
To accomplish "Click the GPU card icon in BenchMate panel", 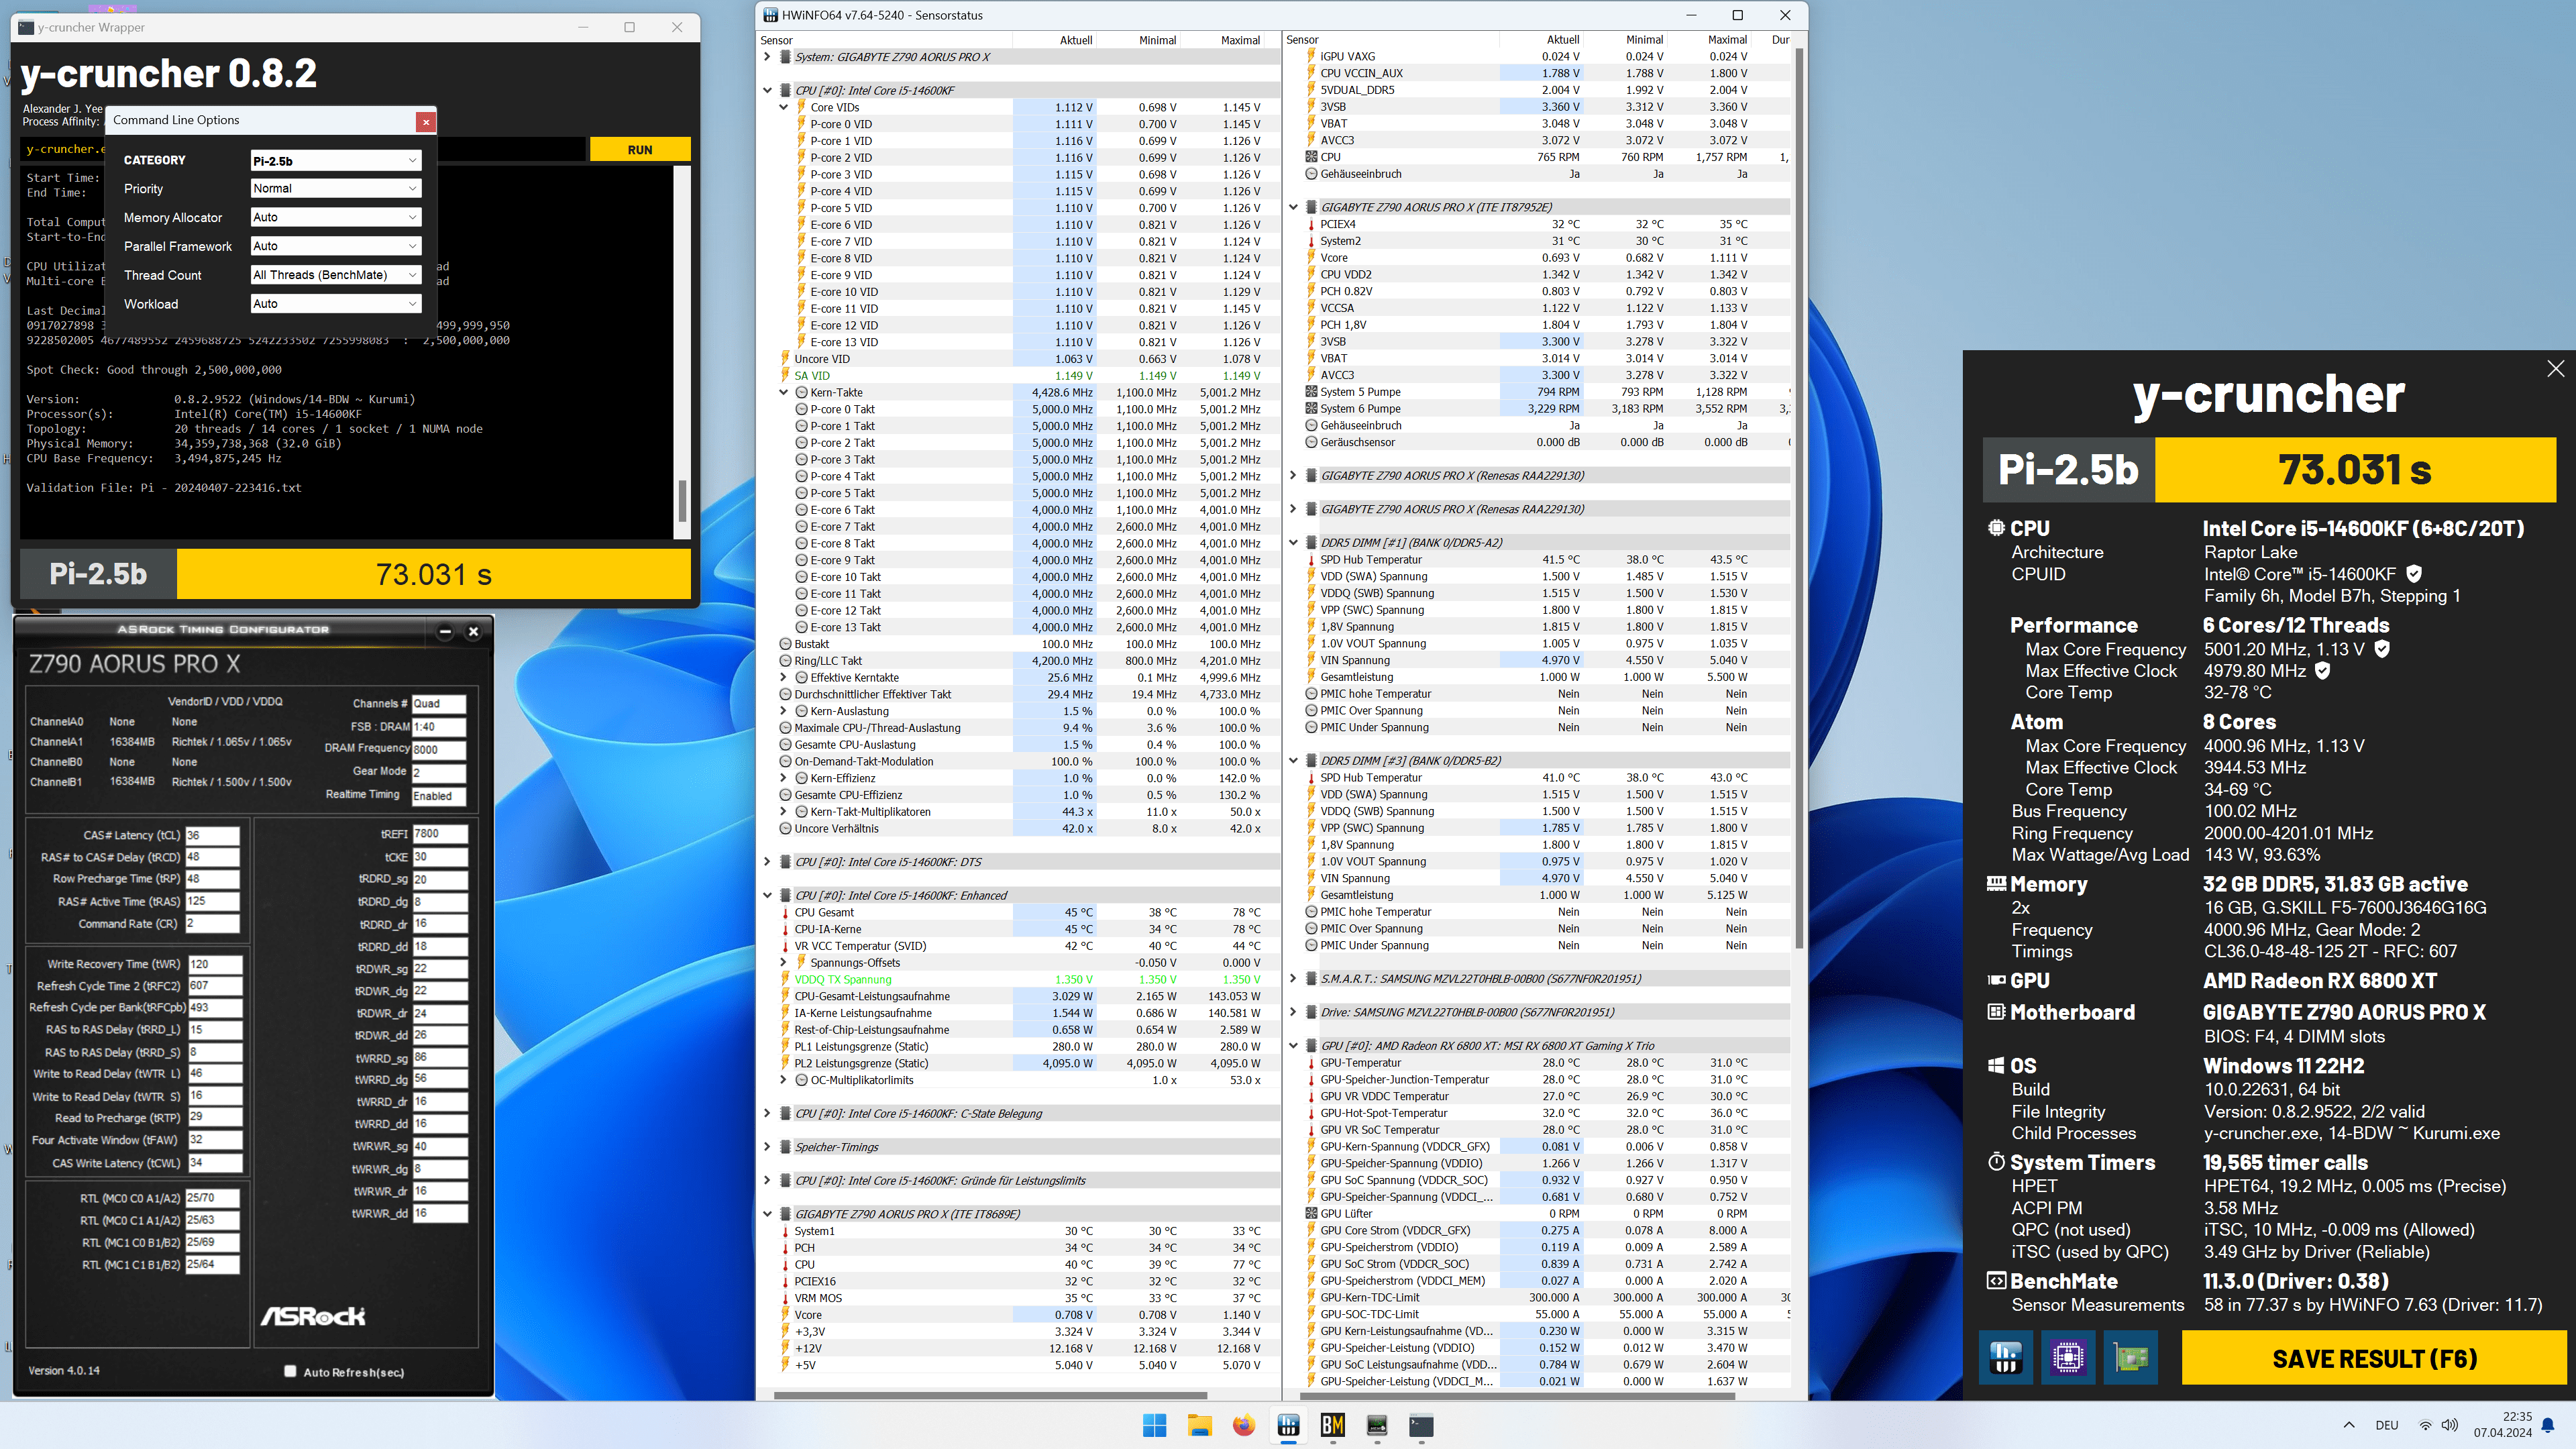I will pyautogui.click(x=2130, y=1357).
